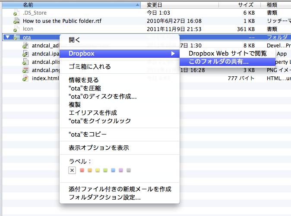Choose "ota"を圧縮
The image size is (291, 216).
tap(120, 88)
